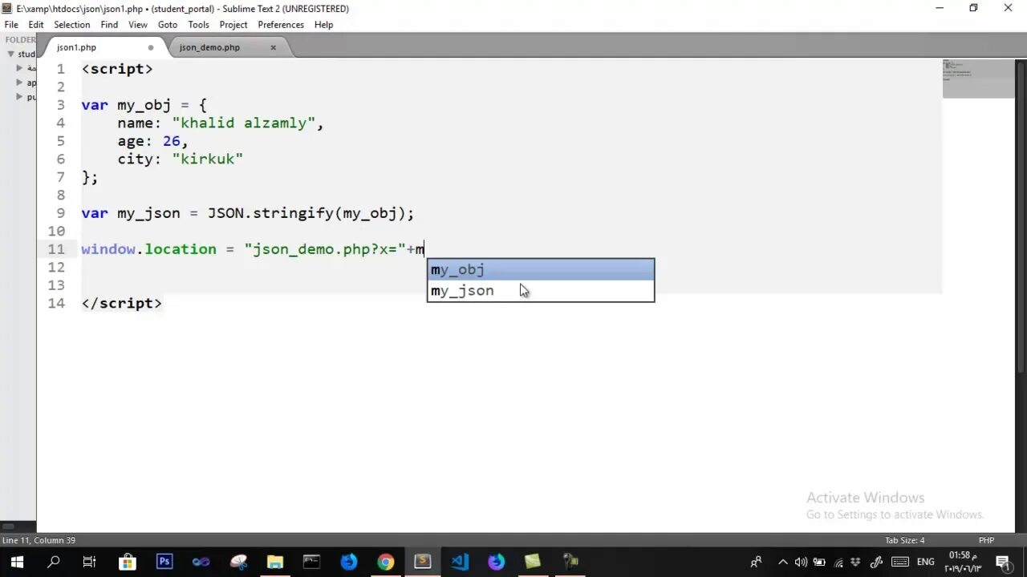Open the last pinned taskbar app icon

click(x=570, y=562)
